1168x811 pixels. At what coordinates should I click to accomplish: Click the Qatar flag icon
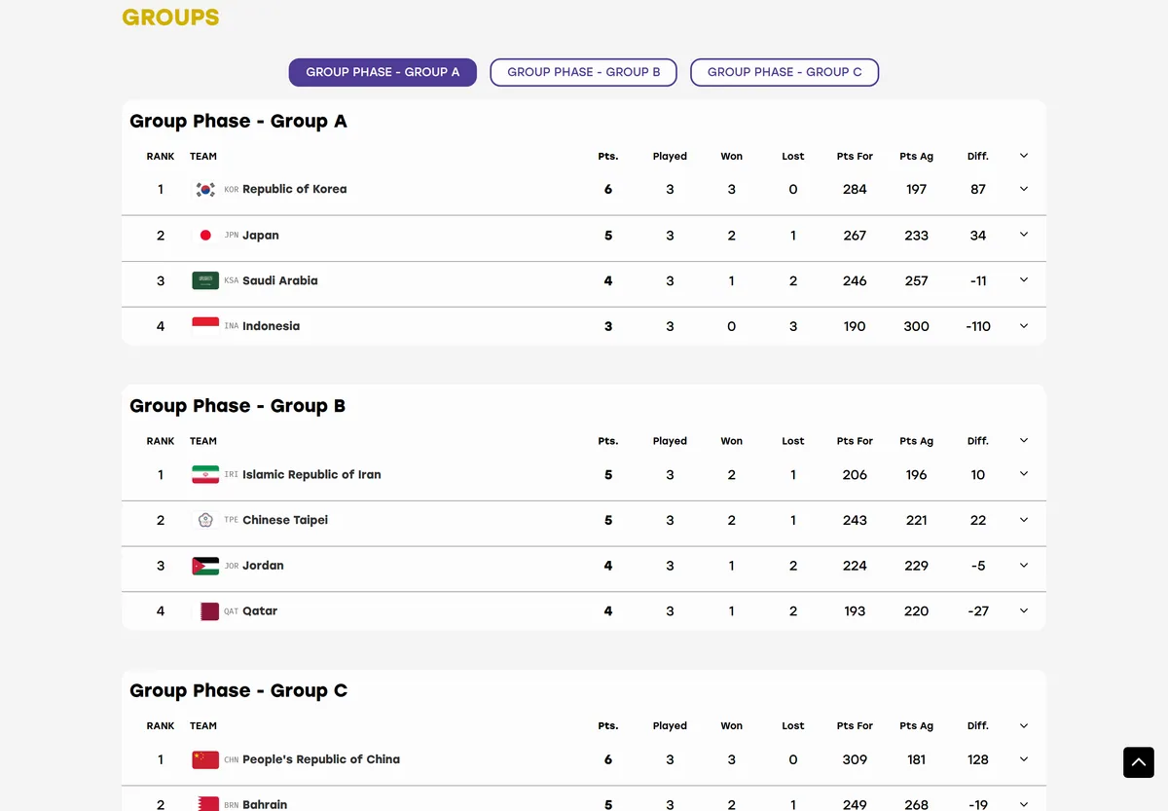pyautogui.click(x=205, y=611)
